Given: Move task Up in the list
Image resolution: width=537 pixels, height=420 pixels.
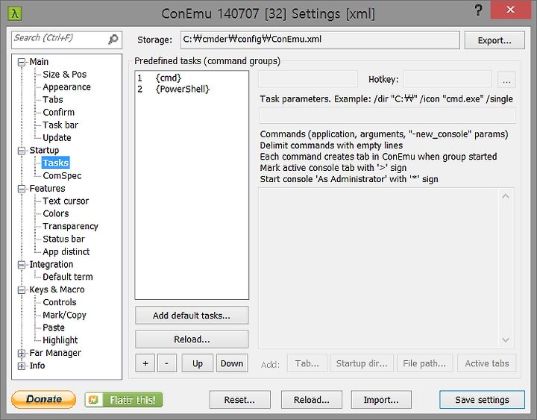Looking at the screenshot, I should [x=198, y=363].
